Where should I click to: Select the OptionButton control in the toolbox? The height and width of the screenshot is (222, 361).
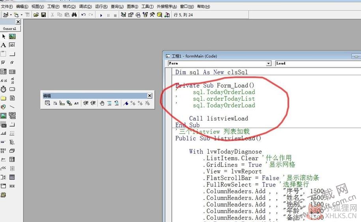click(12, 62)
